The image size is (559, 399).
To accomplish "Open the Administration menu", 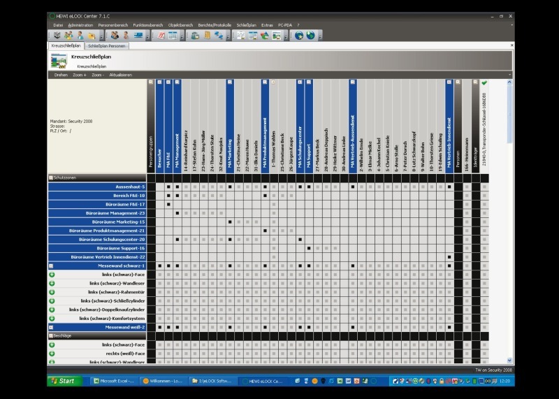I will (80, 25).
